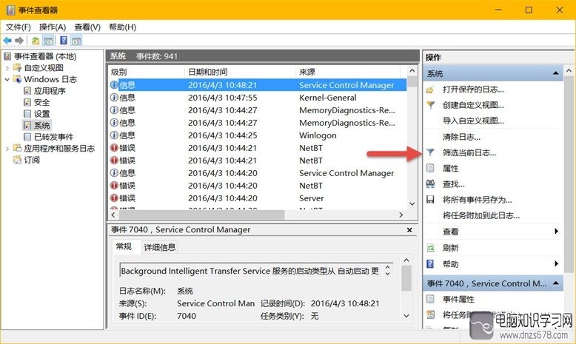The width and height of the screenshot is (576, 344).
Task: Collapse the 事件 7040 actions section
Action: coord(556,283)
